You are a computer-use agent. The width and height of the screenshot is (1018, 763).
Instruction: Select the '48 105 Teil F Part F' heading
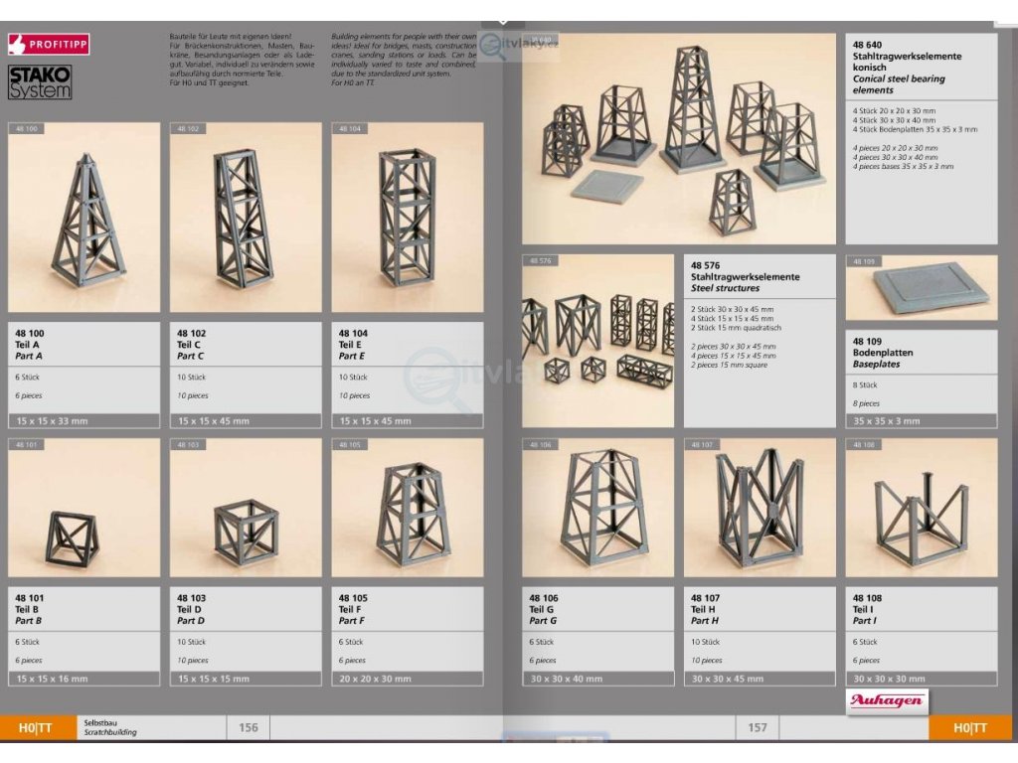[353, 609]
